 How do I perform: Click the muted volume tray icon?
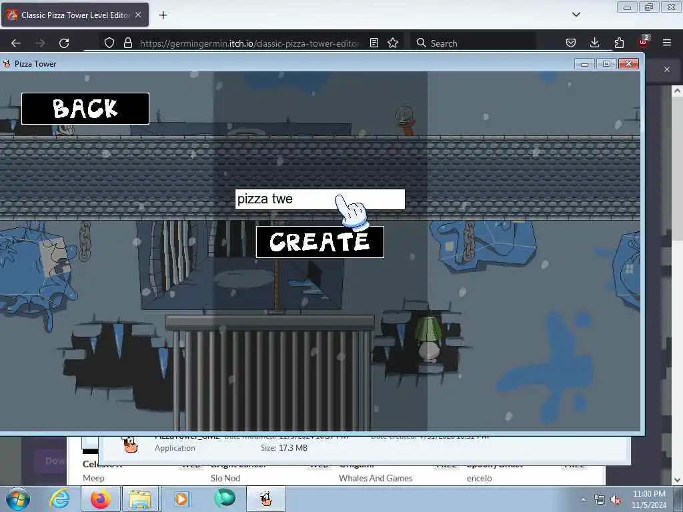tap(616, 500)
